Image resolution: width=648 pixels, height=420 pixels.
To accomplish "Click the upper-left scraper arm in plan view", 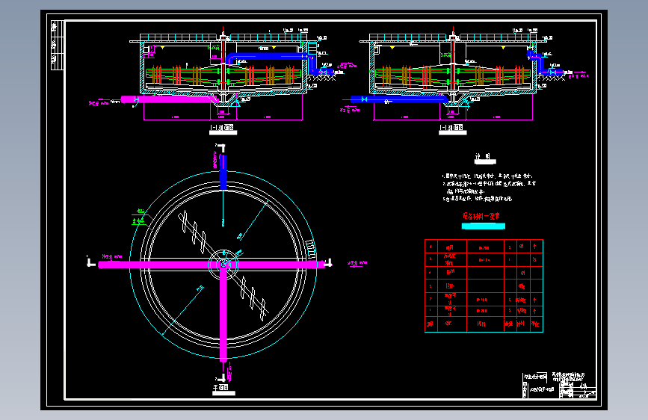I will 194,232.
